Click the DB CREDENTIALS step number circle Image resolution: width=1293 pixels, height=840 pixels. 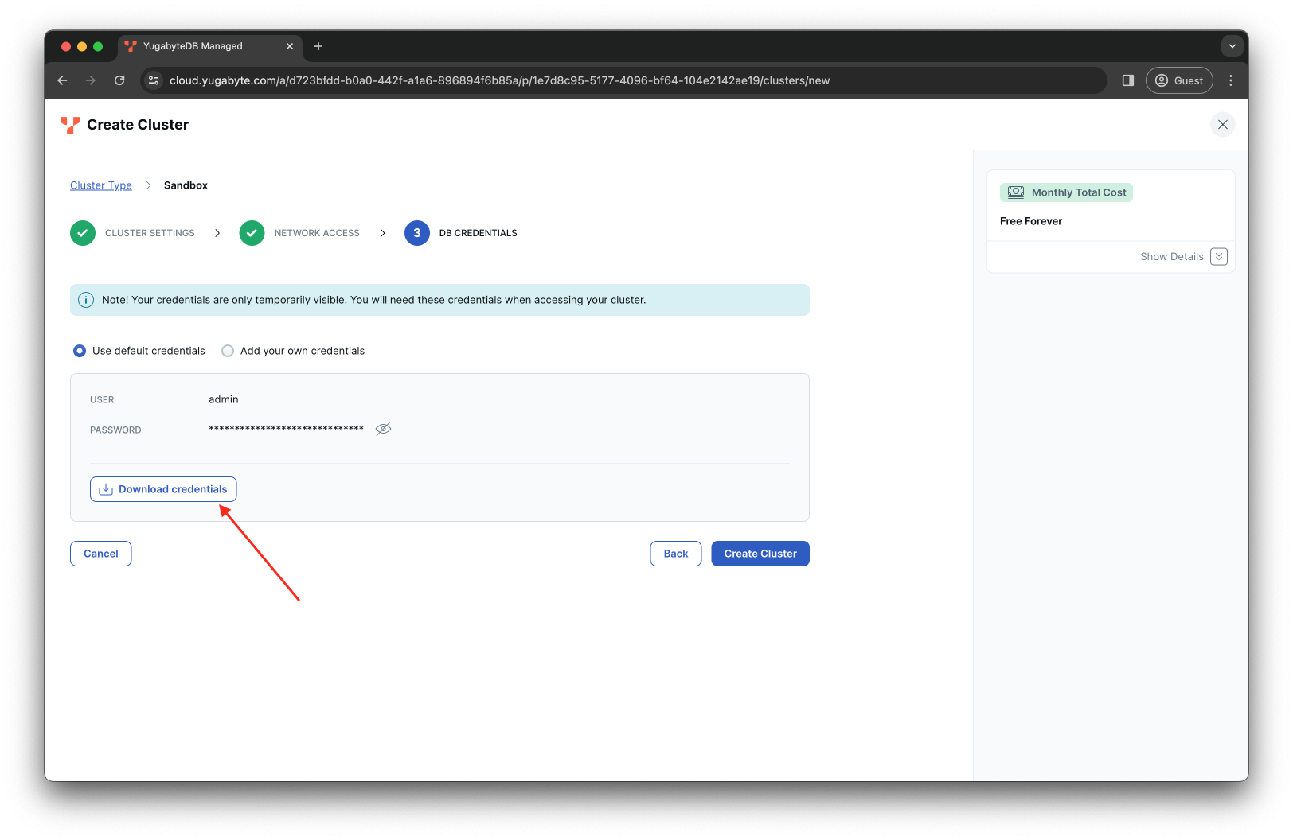(x=416, y=232)
